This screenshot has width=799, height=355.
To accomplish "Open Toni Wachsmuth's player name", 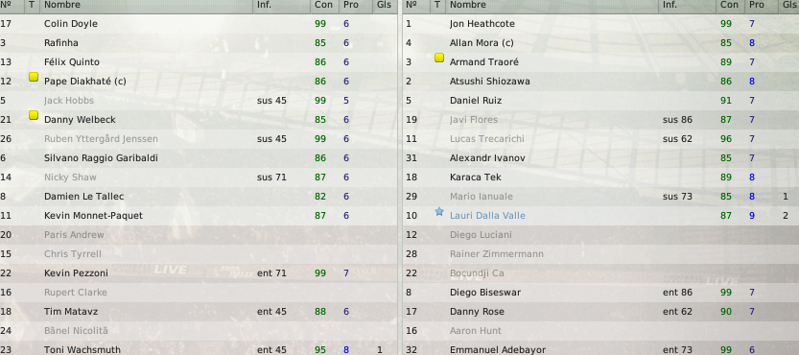I will click(x=82, y=350).
